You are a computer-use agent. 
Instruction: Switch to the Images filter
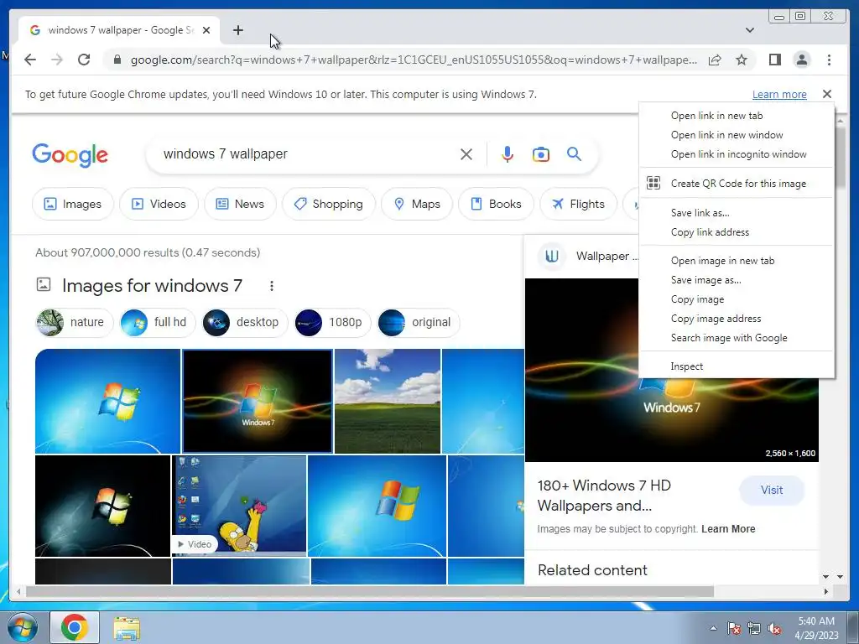pyautogui.click(x=73, y=204)
